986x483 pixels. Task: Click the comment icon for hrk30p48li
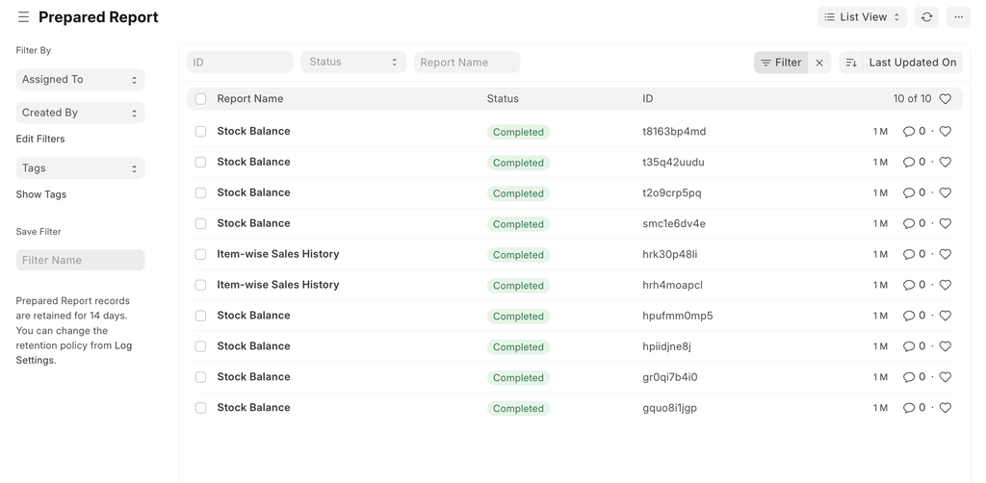(x=908, y=255)
